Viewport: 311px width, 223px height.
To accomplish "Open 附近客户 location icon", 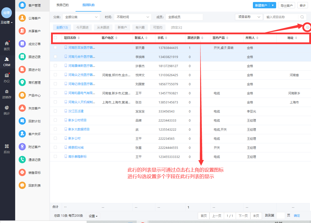I will (x=22, y=147).
